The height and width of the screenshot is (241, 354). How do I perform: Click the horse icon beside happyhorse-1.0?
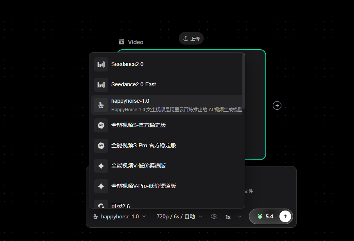101,105
